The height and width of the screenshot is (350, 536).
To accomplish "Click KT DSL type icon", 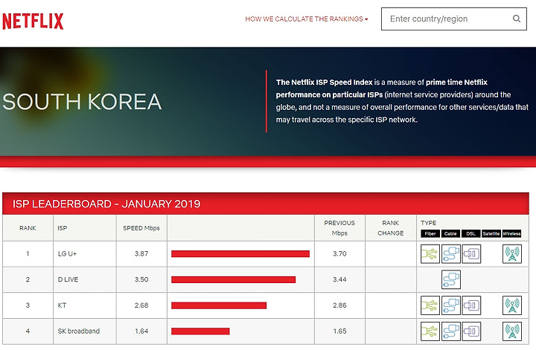I will [471, 305].
